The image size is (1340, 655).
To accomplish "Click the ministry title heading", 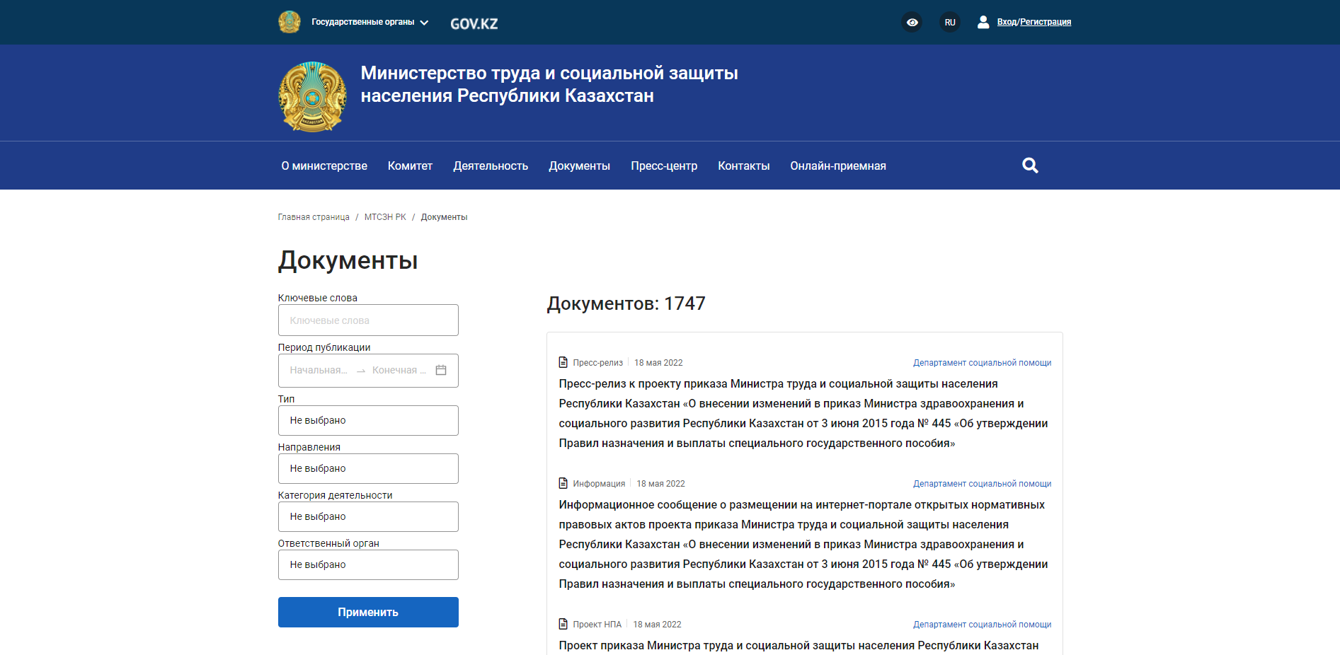I will [549, 84].
